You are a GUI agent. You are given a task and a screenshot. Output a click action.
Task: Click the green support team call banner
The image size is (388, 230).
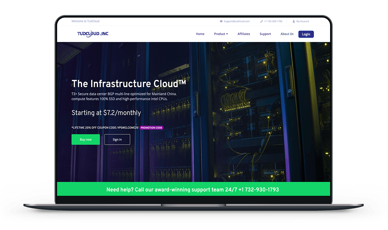(193, 189)
